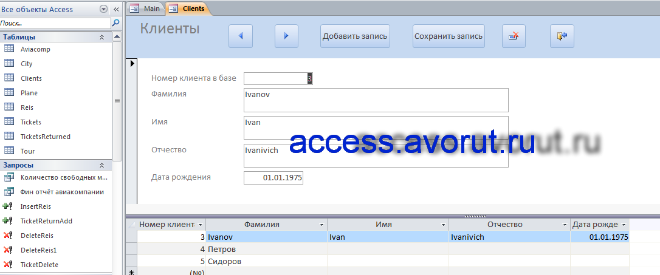Viewport: 660px width, 275px height.
Task: Go to previous client record button
Action: [x=240, y=36]
